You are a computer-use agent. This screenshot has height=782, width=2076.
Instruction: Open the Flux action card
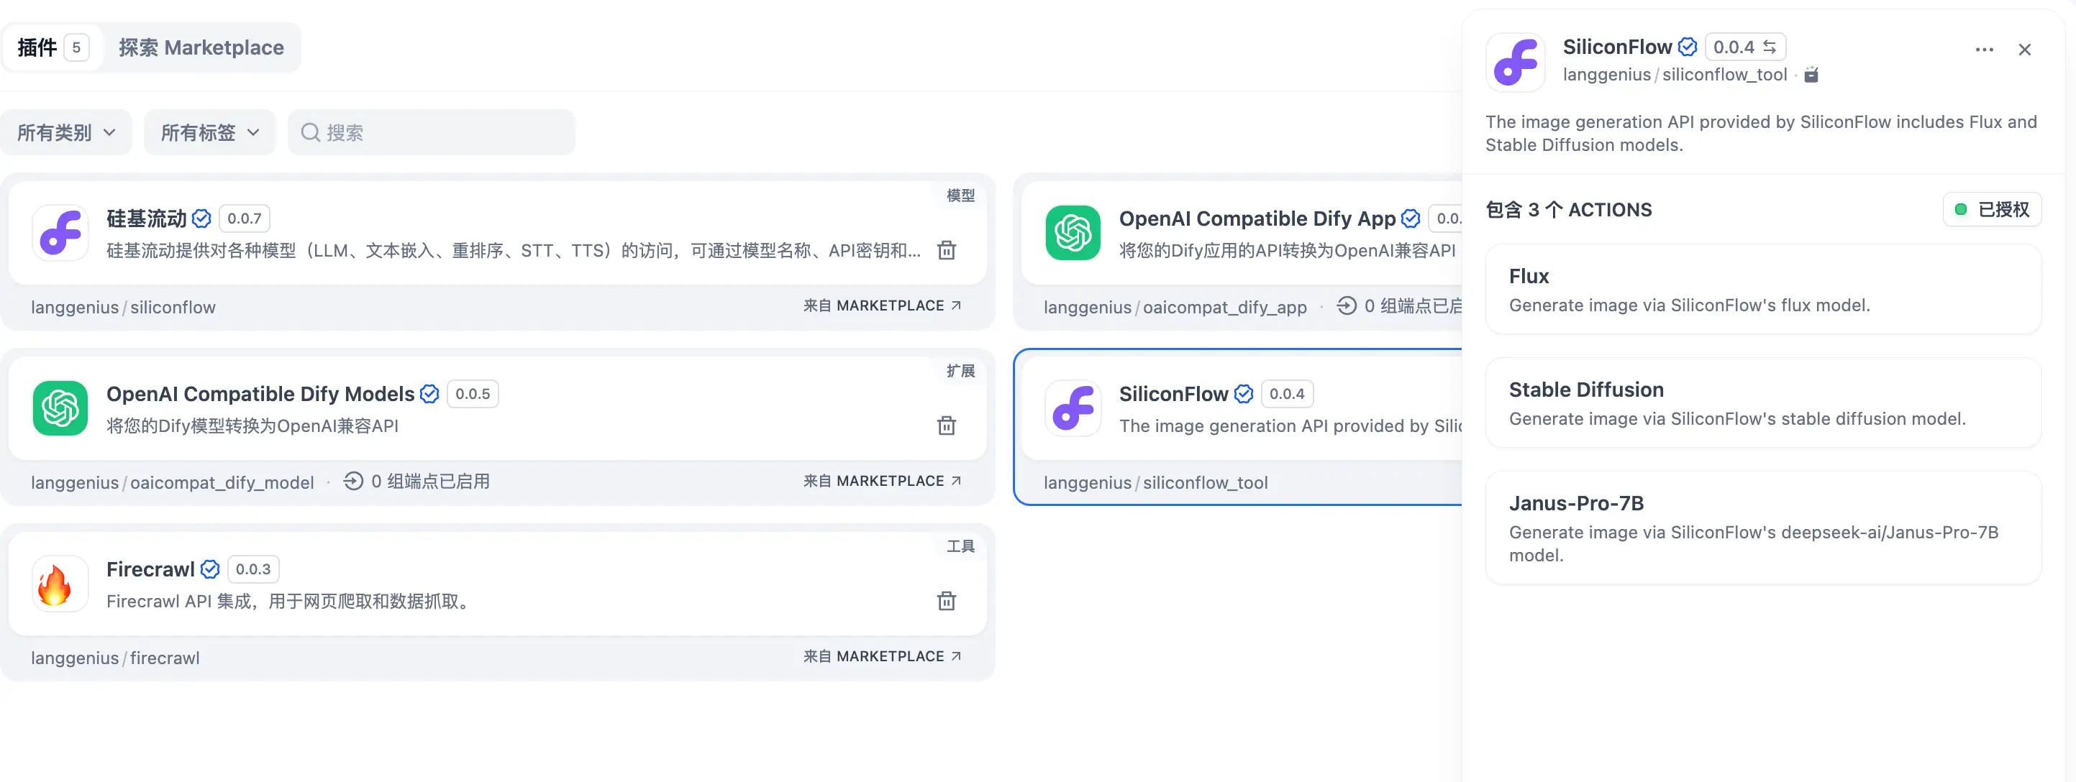tap(1763, 289)
